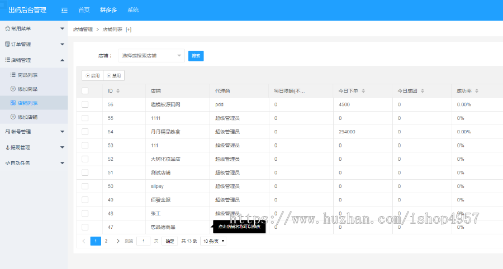
Task: Click the 帐号管理 user icon
Action: [x=8, y=131]
